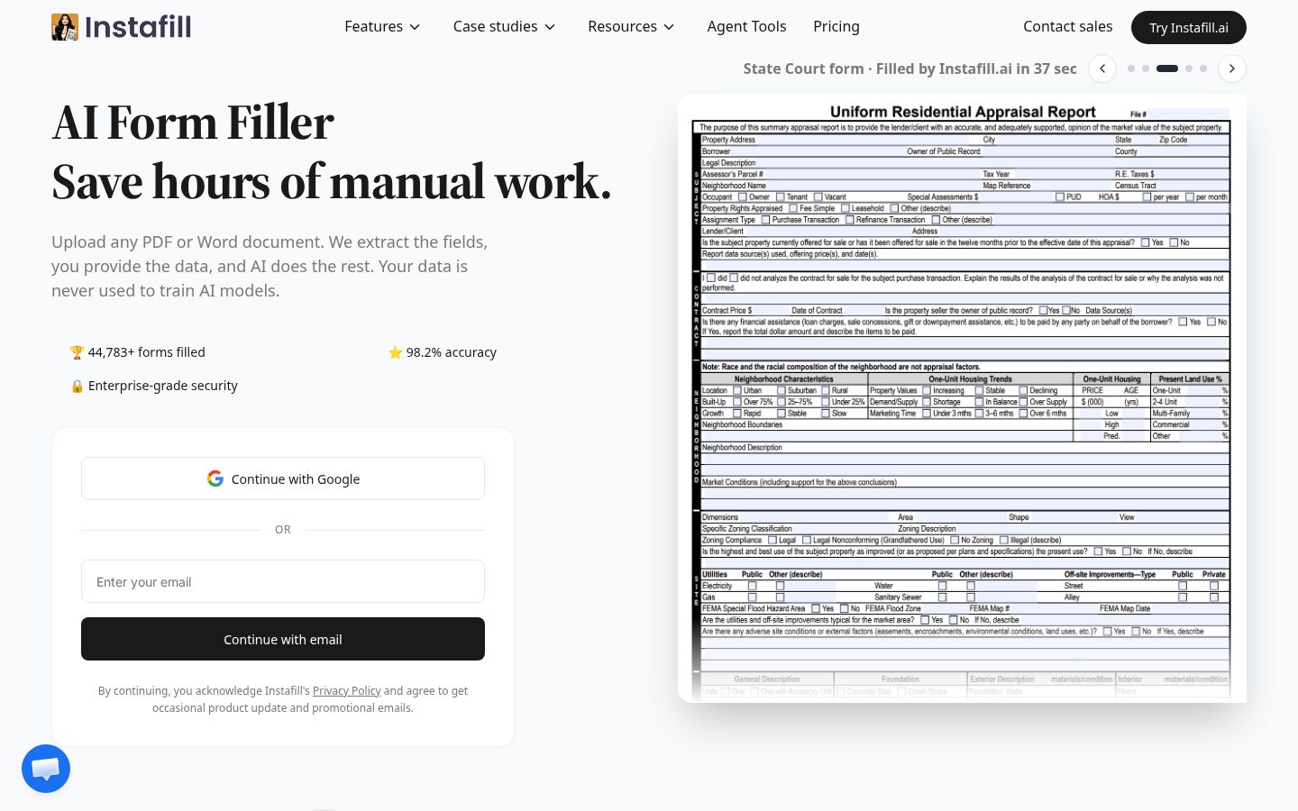The height and width of the screenshot is (811, 1298).
Task: Click the trophy icon beside forms filled
Action: (77, 352)
